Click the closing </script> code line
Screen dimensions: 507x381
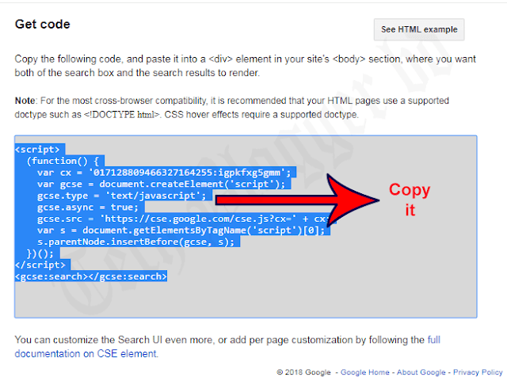point(40,265)
